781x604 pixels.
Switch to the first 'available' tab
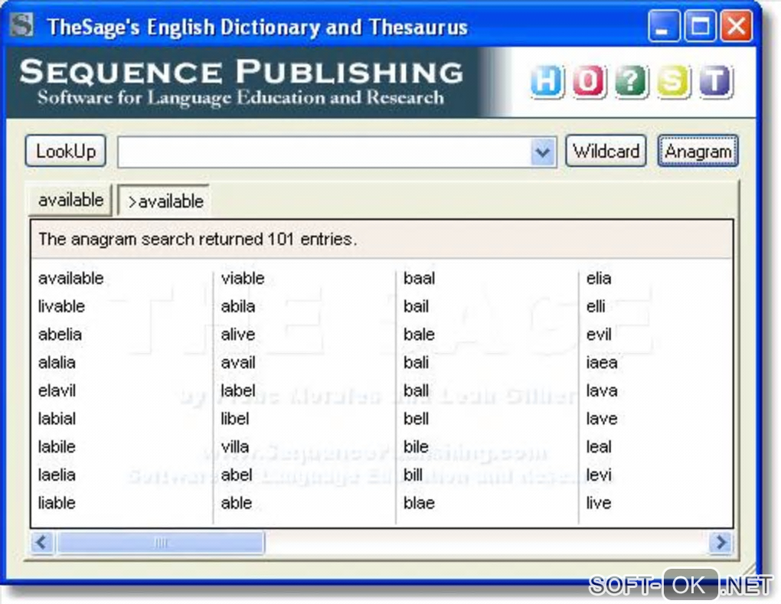point(70,200)
